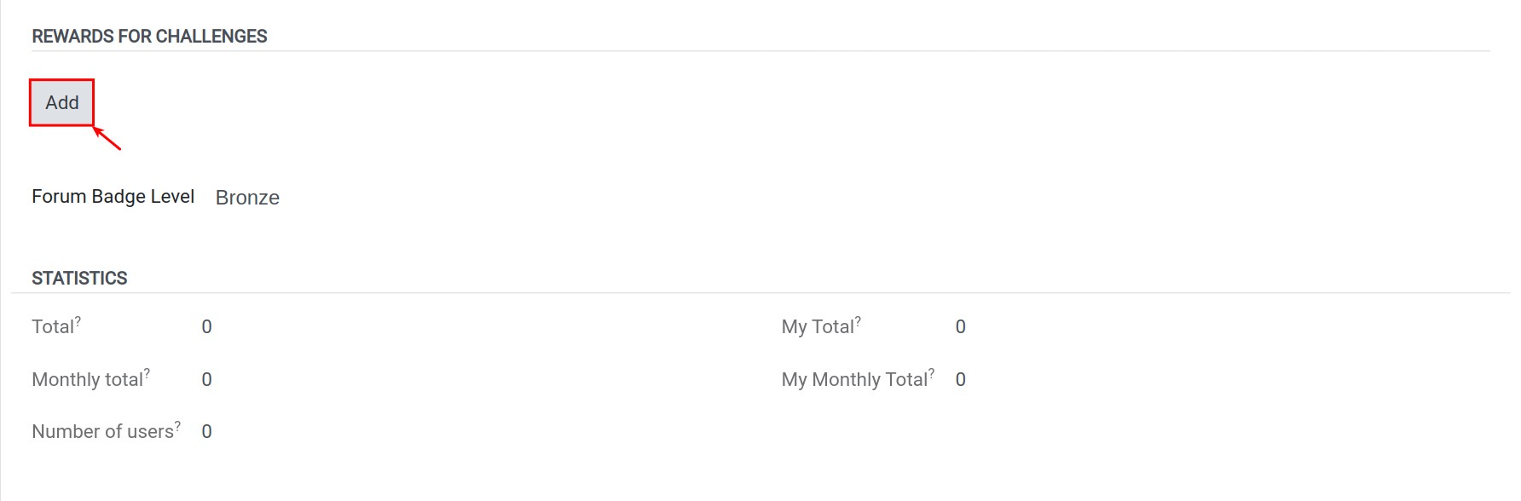Click the My Total value of 0
This screenshot has width=1521, height=501.
pyautogui.click(x=960, y=327)
